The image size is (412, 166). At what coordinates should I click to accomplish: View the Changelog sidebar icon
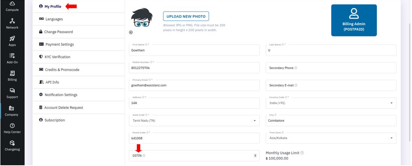(x=12, y=143)
